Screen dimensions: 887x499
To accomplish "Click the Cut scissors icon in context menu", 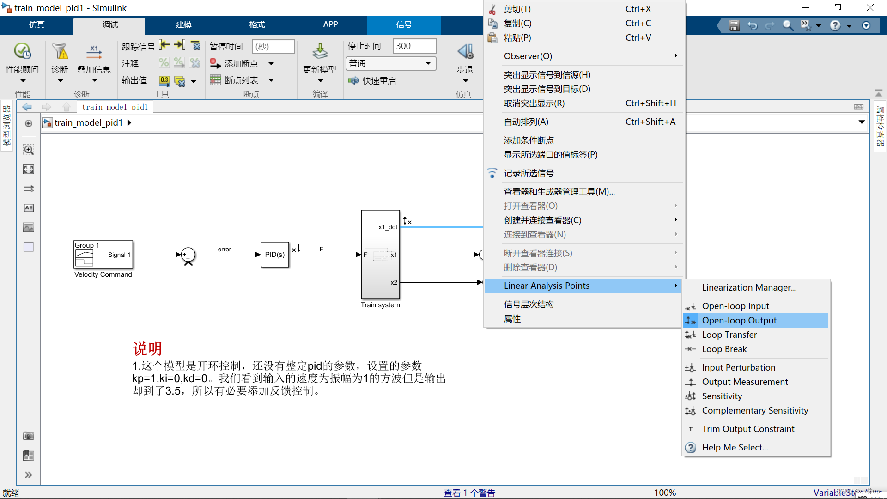I will [492, 9].
